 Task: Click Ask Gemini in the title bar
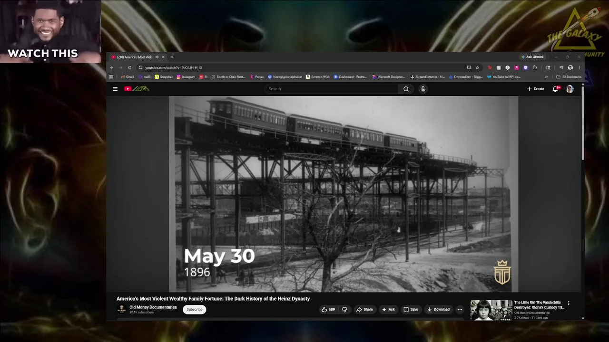point(532,57)
